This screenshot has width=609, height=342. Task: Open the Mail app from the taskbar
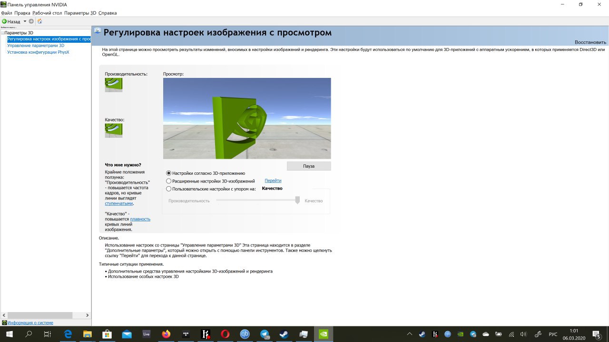click(x=127, y=334)
